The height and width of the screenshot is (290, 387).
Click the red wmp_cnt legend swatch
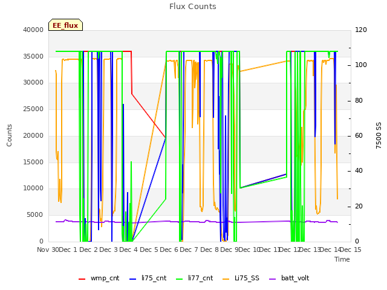coord(82,279)
